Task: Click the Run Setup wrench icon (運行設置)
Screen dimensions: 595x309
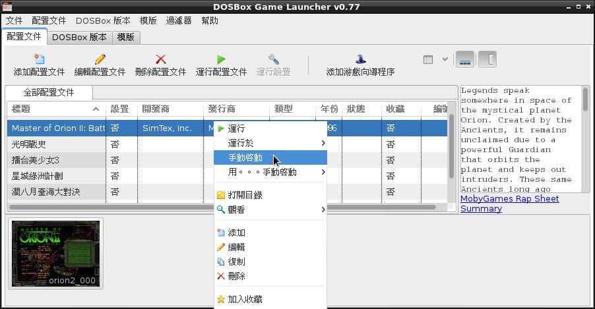Action: (x=273, y=59)
